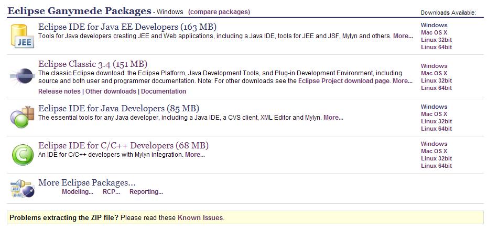Open the More Eclipse Packages heading link

coord(87,182)
